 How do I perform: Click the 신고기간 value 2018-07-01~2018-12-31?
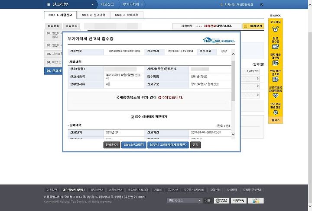pos(206,132)
